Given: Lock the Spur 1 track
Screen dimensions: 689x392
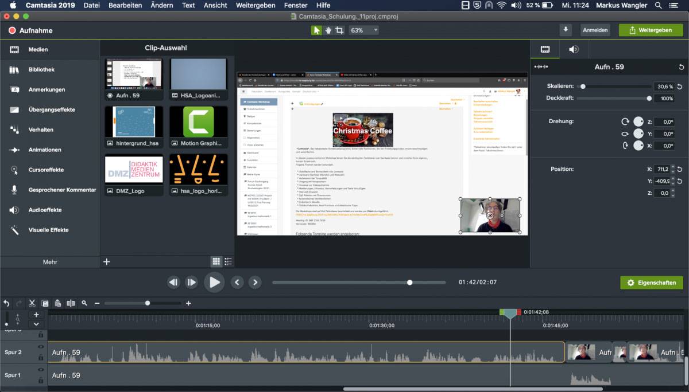Looking at the screenshot, I should [x=41, y=379].
